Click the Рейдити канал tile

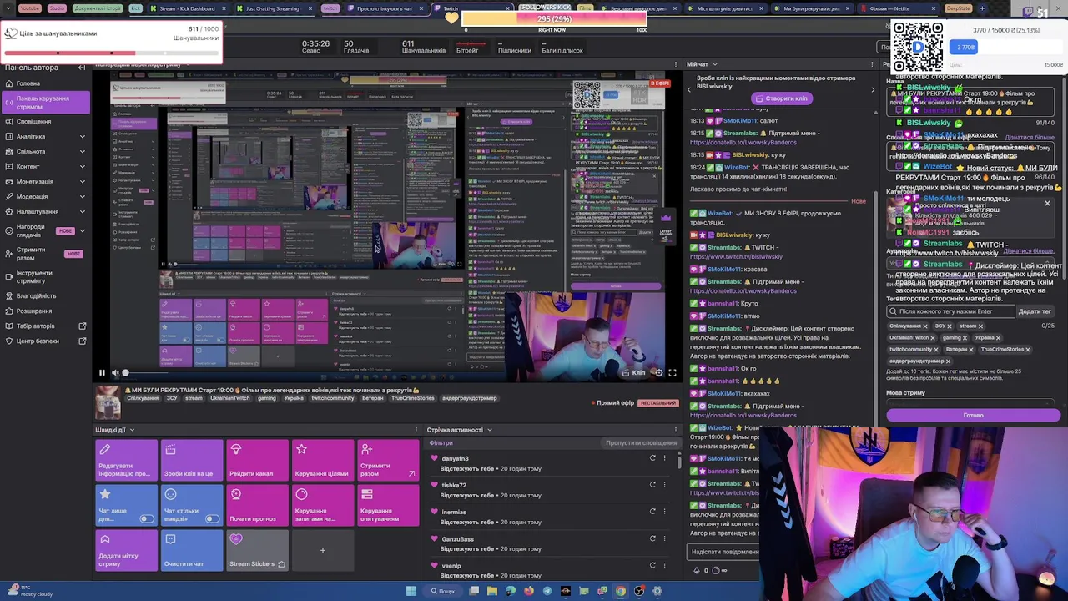point(257,461)
